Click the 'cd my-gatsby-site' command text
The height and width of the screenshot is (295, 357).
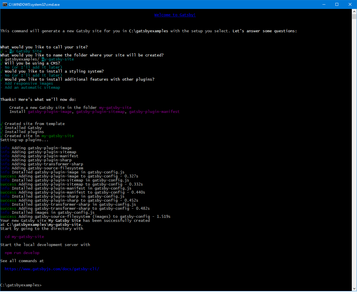(x=24, y=237)
